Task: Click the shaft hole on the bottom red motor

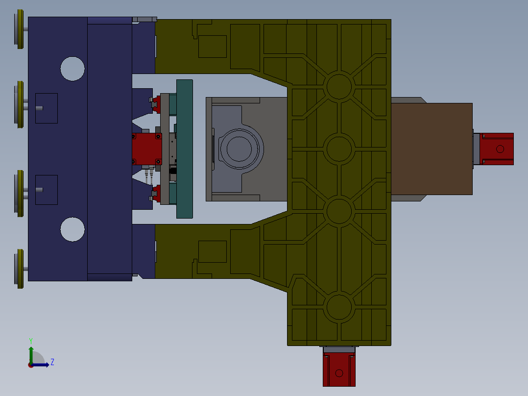Action: pyautogui.click(x=339, y=373)
